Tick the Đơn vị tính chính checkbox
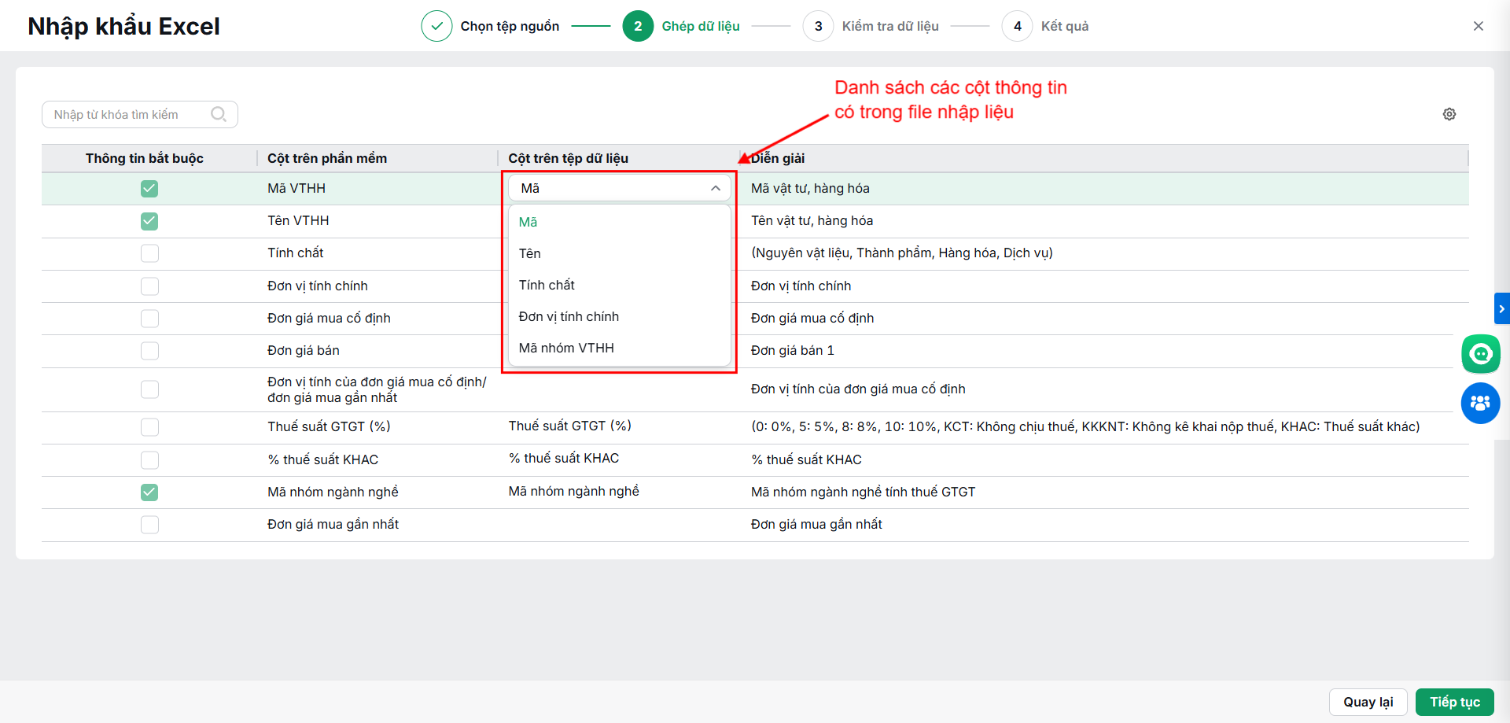1510x723 pixels. [149, 286]
